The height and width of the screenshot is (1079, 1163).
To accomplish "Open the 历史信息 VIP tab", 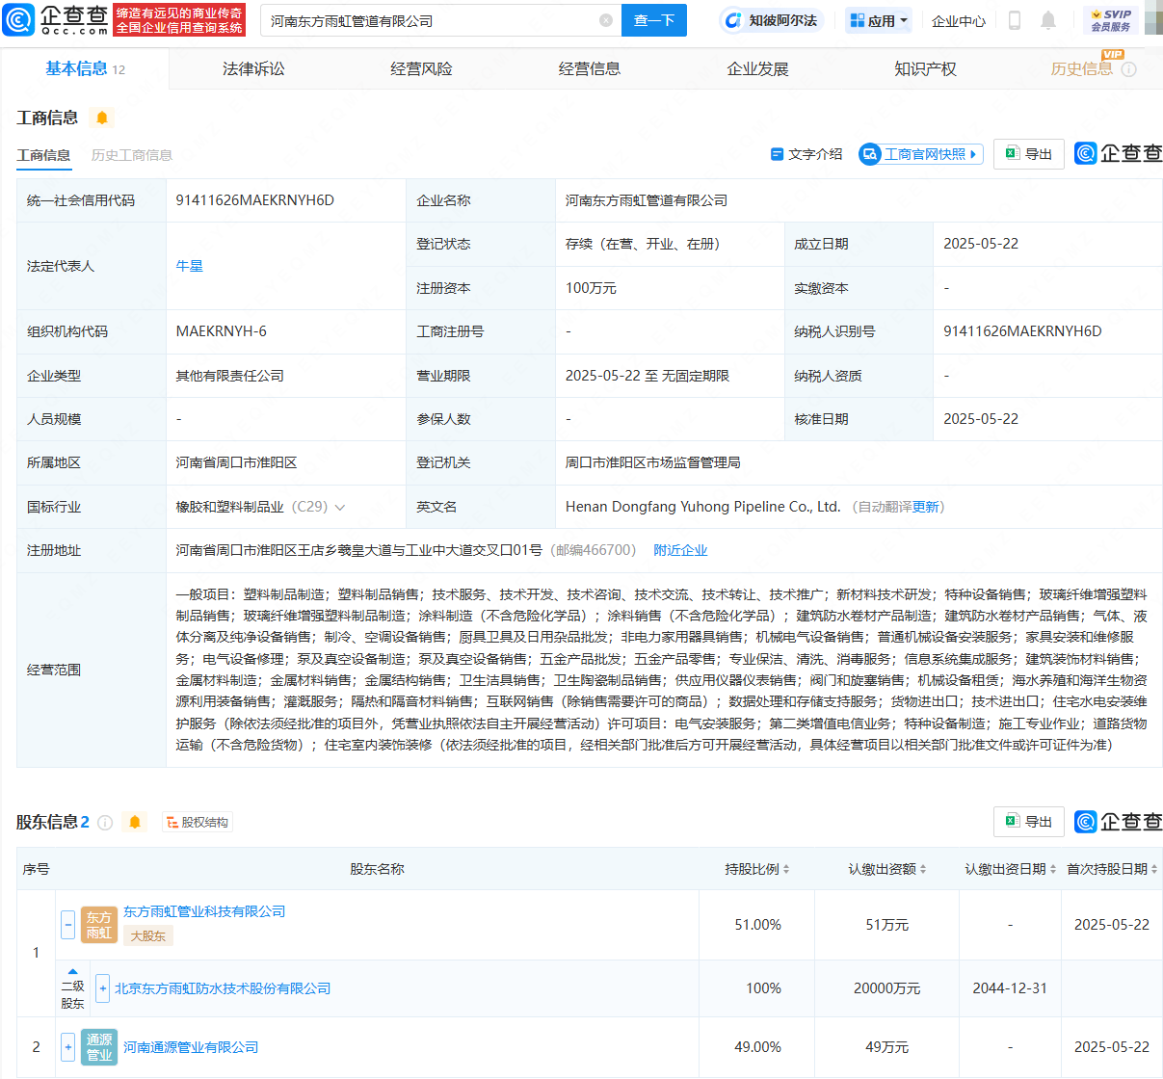I will (x=1082, y=69).
